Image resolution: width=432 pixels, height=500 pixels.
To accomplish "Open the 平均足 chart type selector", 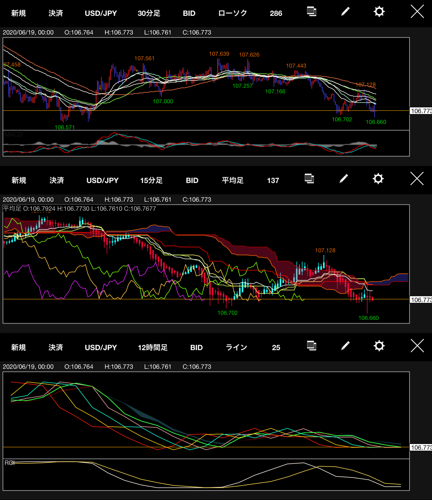I will 232,181.
